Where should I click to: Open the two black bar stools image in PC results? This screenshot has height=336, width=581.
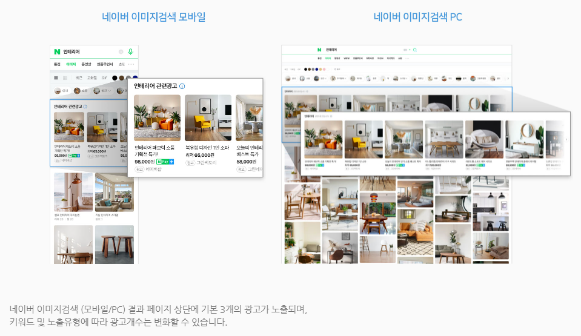click(x=491, y=212)
